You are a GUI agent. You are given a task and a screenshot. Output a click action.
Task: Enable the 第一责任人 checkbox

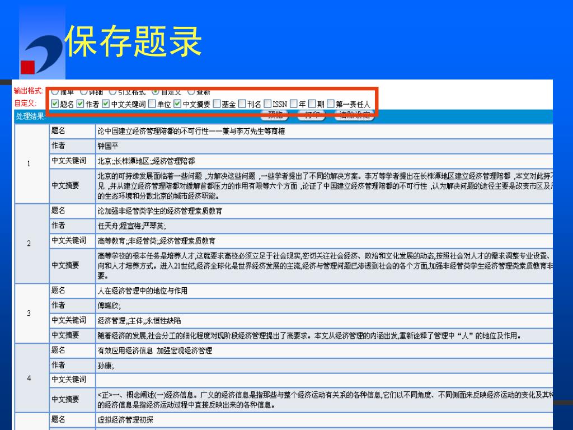click(331, 104)
